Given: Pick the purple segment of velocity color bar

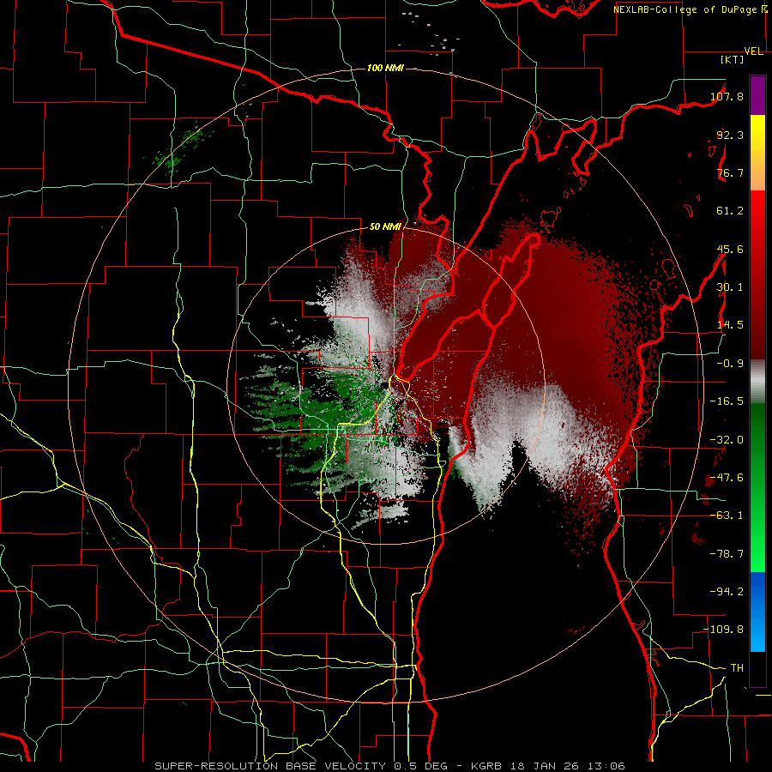Looking at the screenshot, I should (757, 95).
